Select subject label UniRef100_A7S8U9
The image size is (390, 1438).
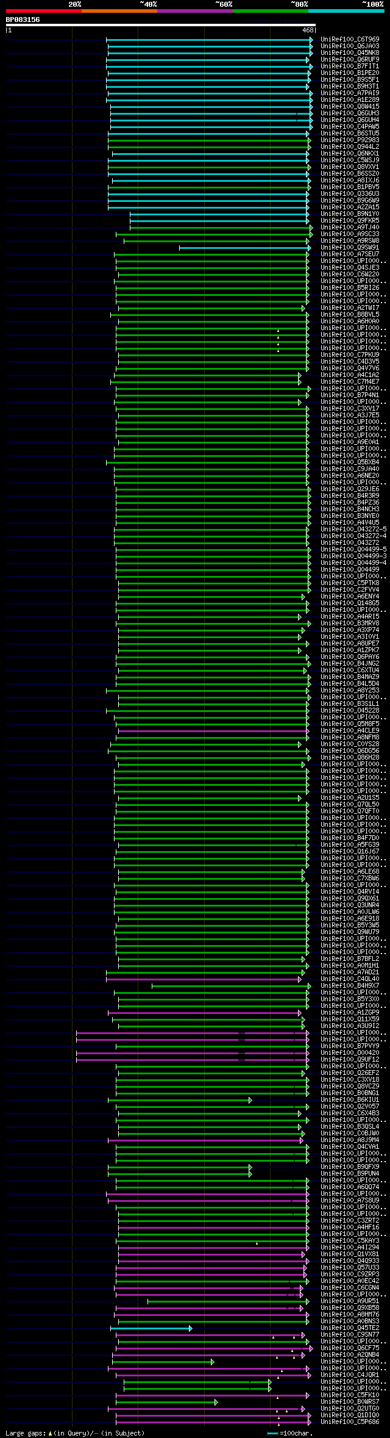350,1200
